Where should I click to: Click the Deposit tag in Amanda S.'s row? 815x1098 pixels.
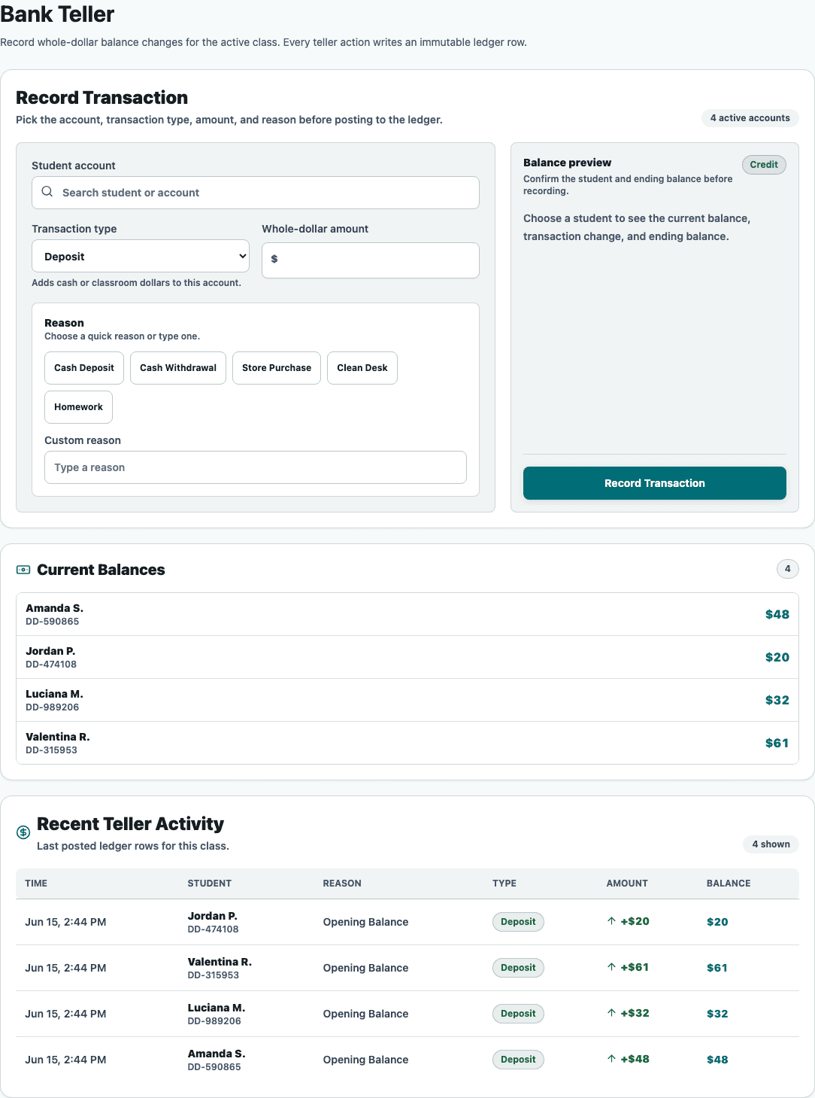[x=518, y=1060]
